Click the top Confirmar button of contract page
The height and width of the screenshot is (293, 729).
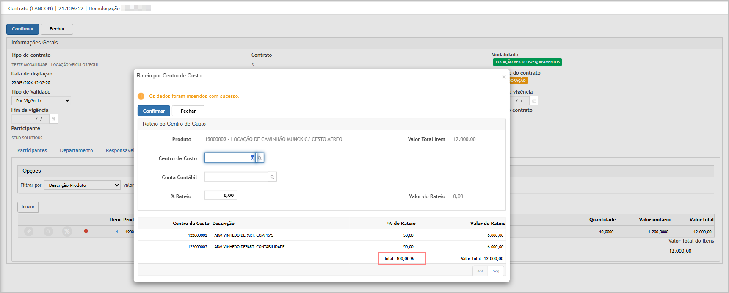(x=22, y=29)
